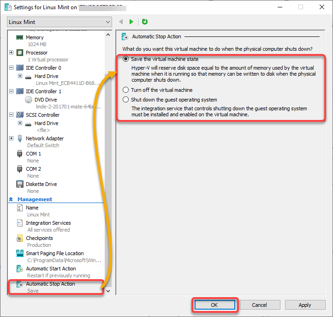Click the '1024 MB' memory value
The height and width of the screenshot is (317, 333).
[x=37, y=44]
